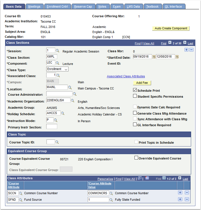Go to previous class section
Viewport: 201px width, 210px height.
[x=170, y=42]
